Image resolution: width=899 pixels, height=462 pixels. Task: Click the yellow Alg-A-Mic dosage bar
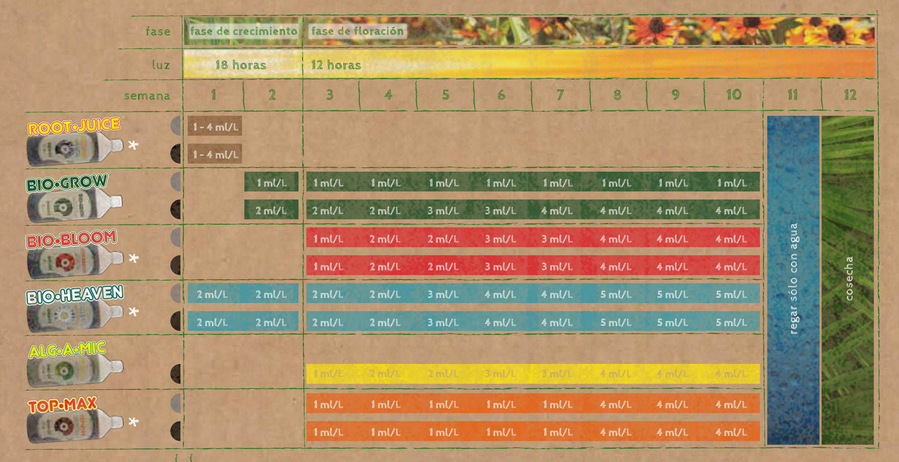(533, 374)
